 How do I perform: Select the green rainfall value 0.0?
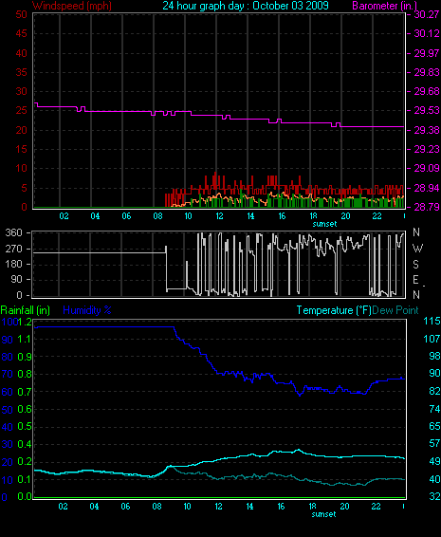[25, 496]
